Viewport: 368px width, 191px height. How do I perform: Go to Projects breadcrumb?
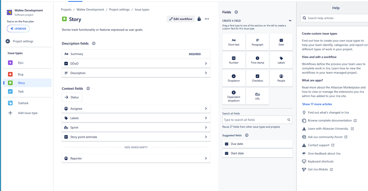pyautogui.click(x=66, y=10)
